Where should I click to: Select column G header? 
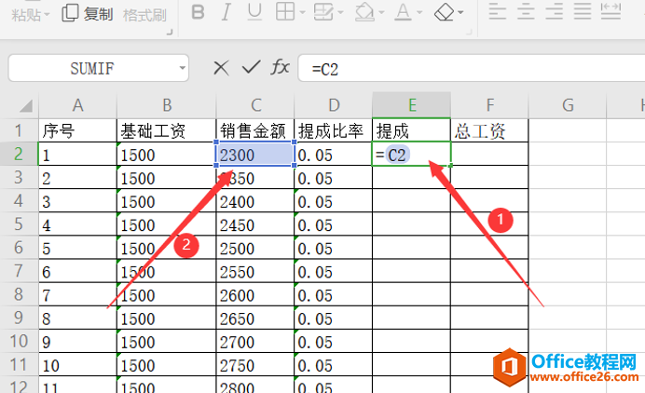568,105
